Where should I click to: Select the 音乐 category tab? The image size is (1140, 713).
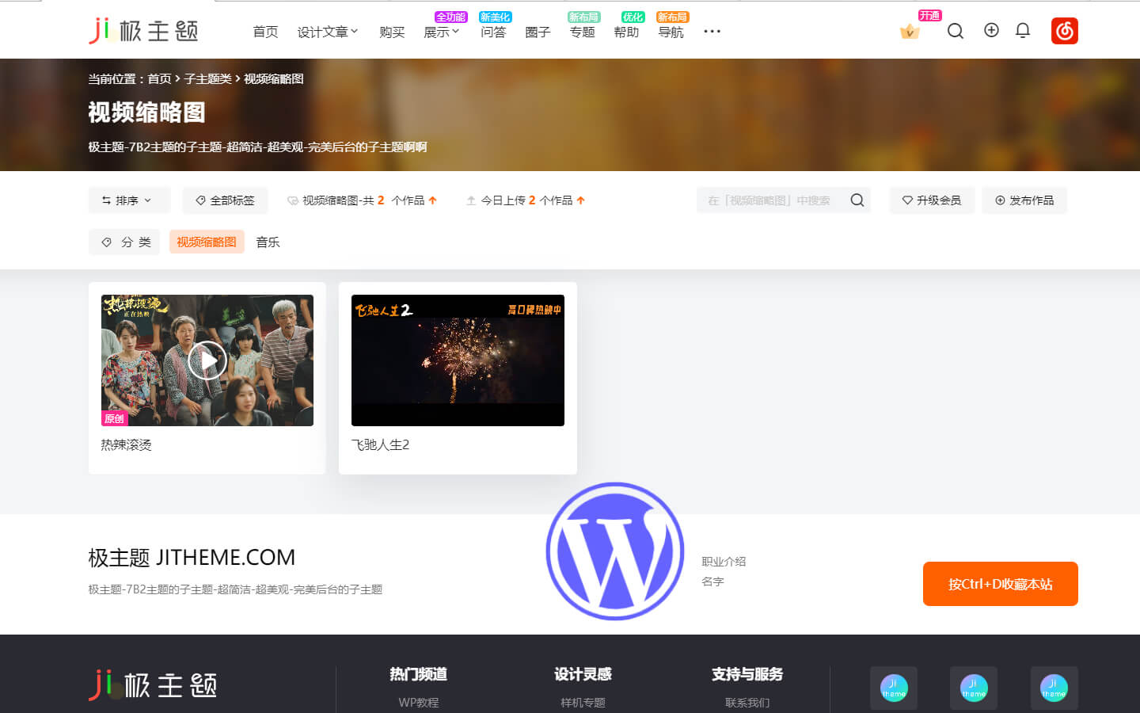[268, 242]
